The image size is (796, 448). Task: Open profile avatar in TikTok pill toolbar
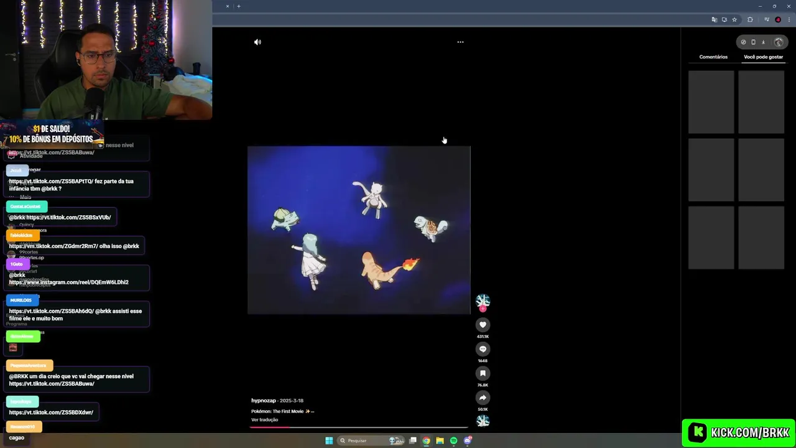click(x=779, y=42)
